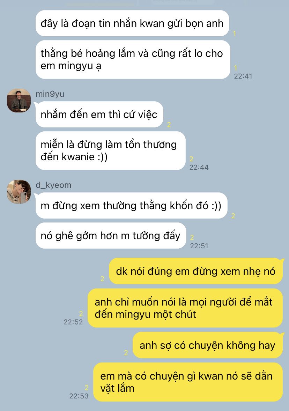Tap message 'miễn là đừng làm tổn thương đến kwanie'
Viewport: 289px width, 411px height.
111,151
